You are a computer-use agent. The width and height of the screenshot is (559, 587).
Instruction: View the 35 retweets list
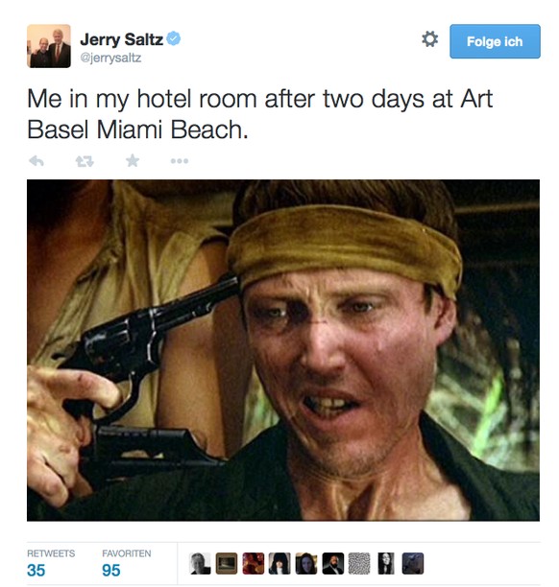tap(51, 563)
